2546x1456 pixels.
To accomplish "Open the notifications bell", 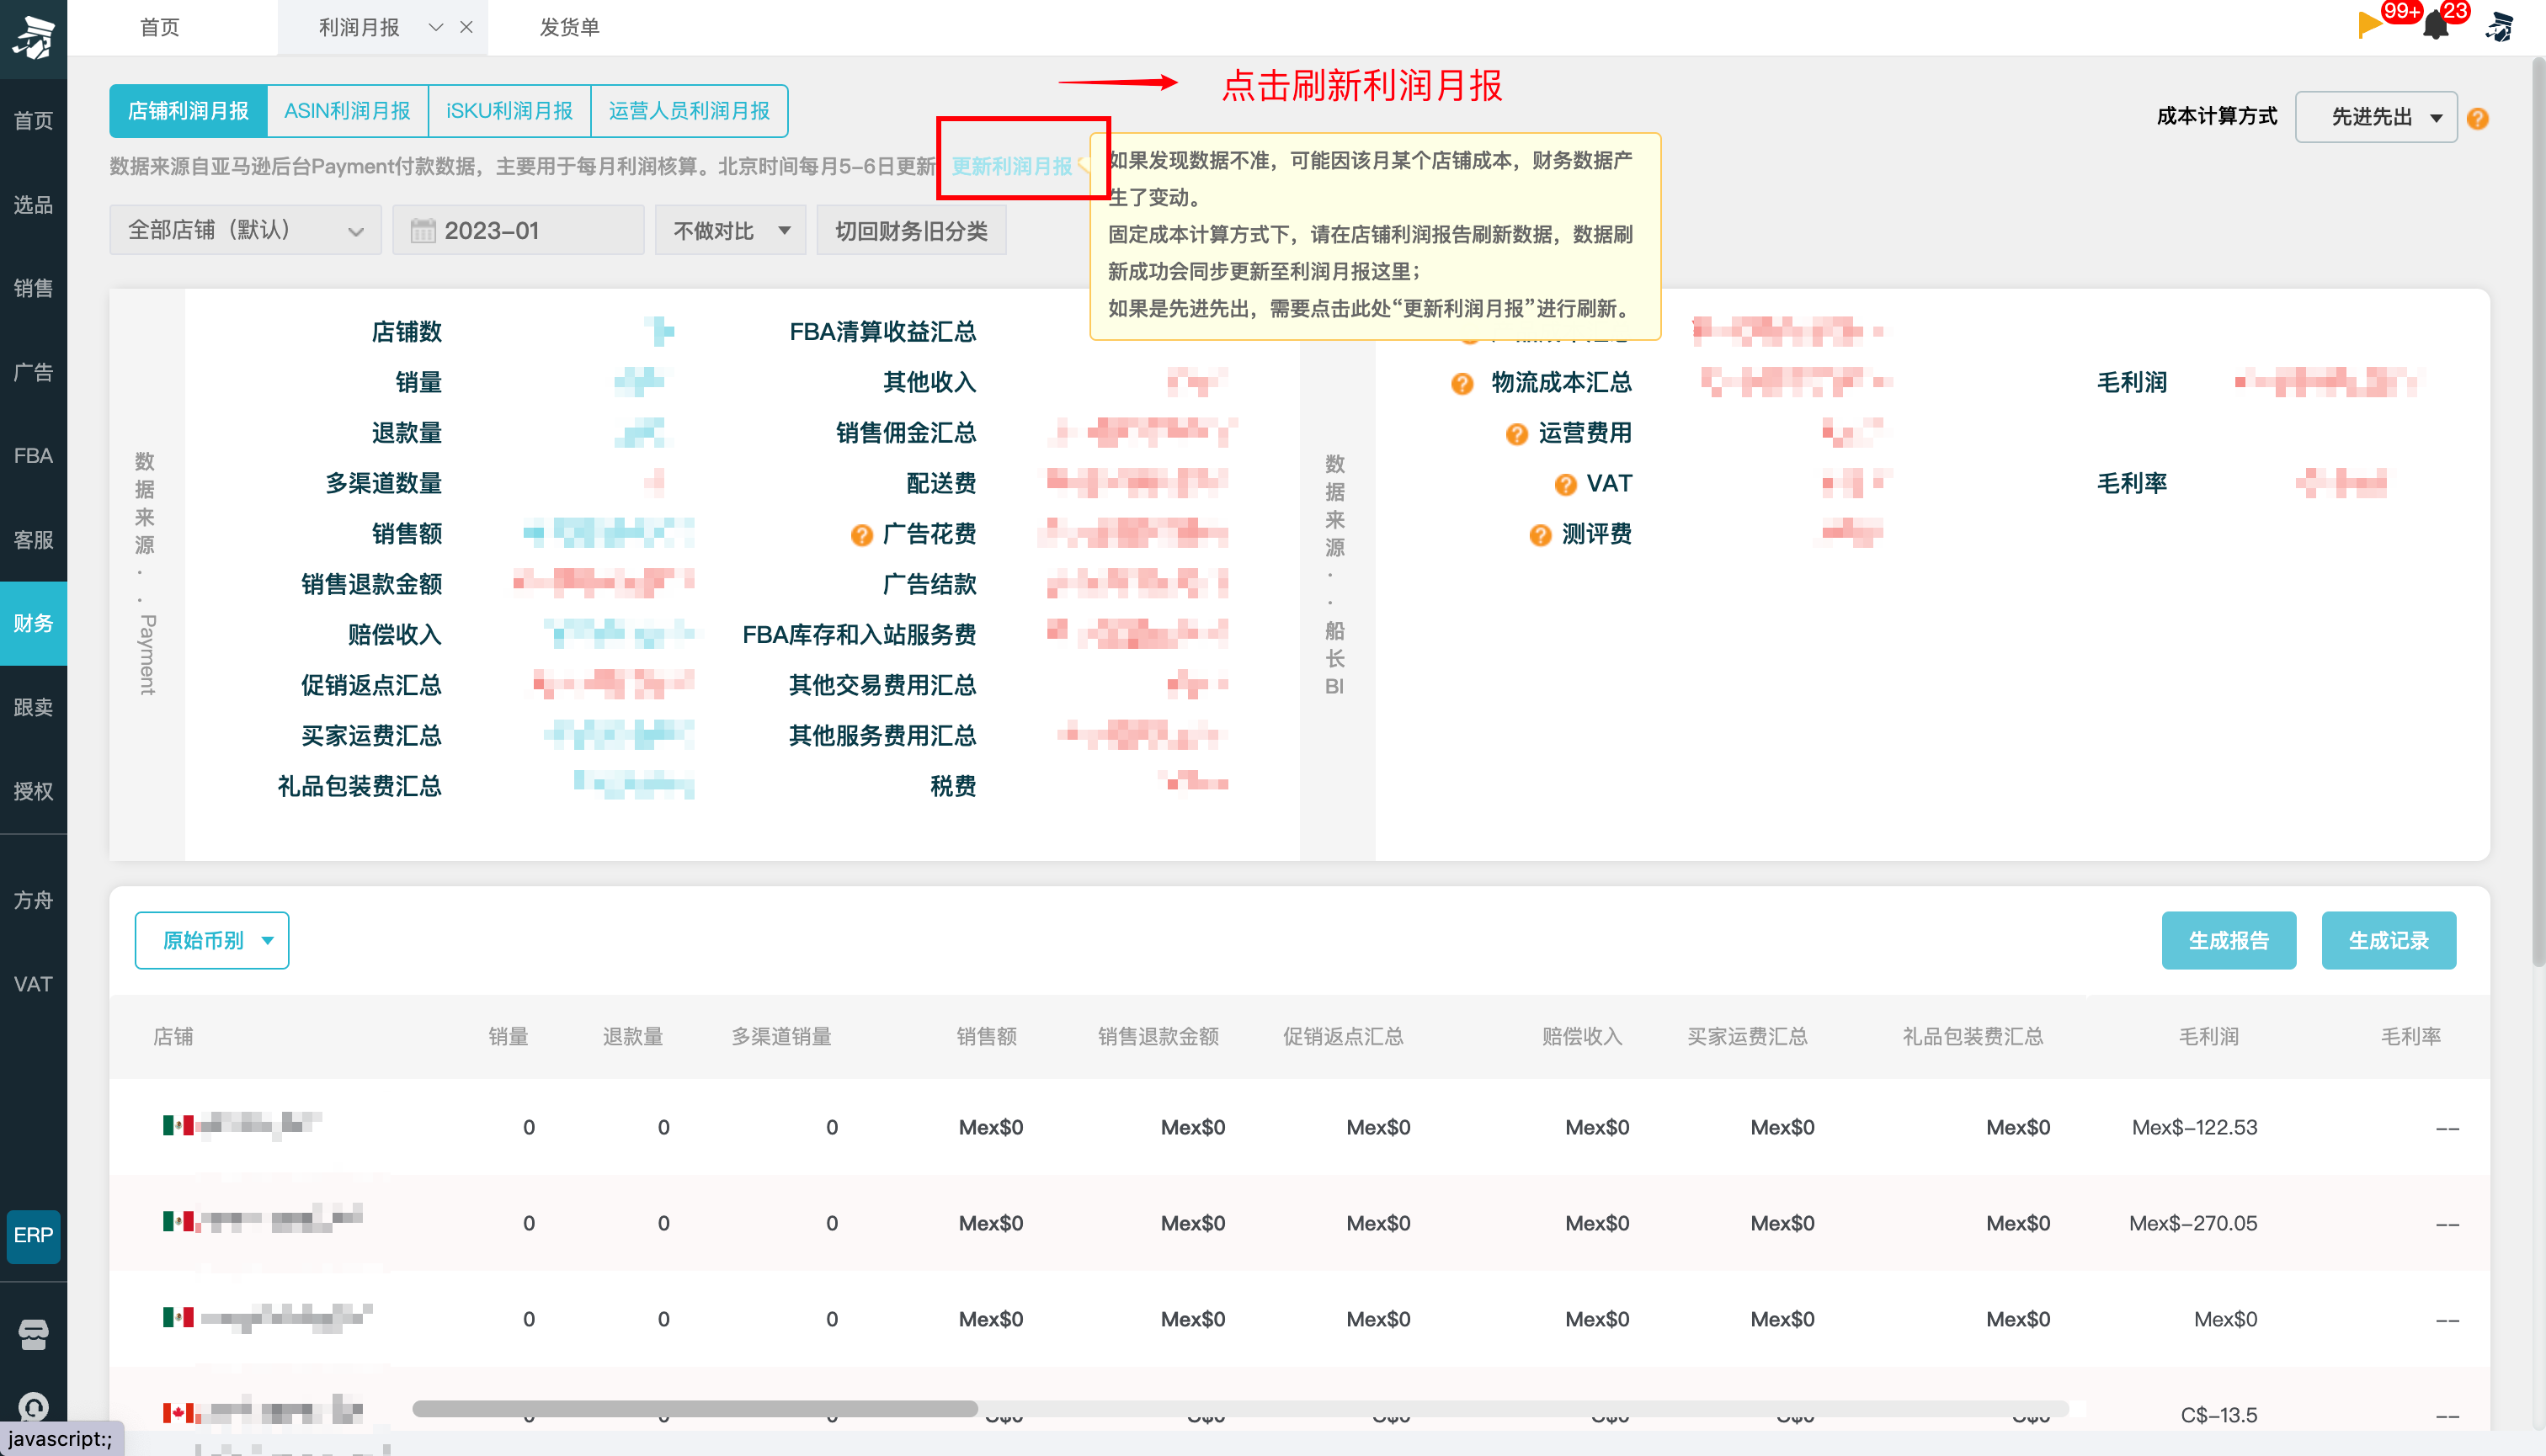I will 2436,26.
